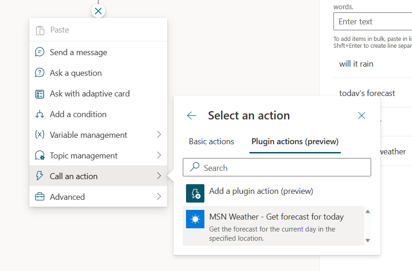Viewport: 412px width, 271px height.
Task: Select Add a plugin action (preview)
Action: pyautogui.click(x=275, y=193)
